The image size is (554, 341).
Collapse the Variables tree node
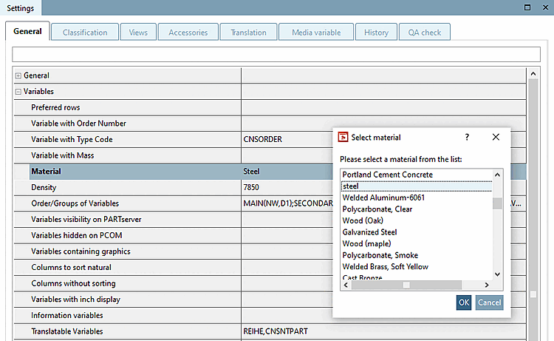pos(18,92)
